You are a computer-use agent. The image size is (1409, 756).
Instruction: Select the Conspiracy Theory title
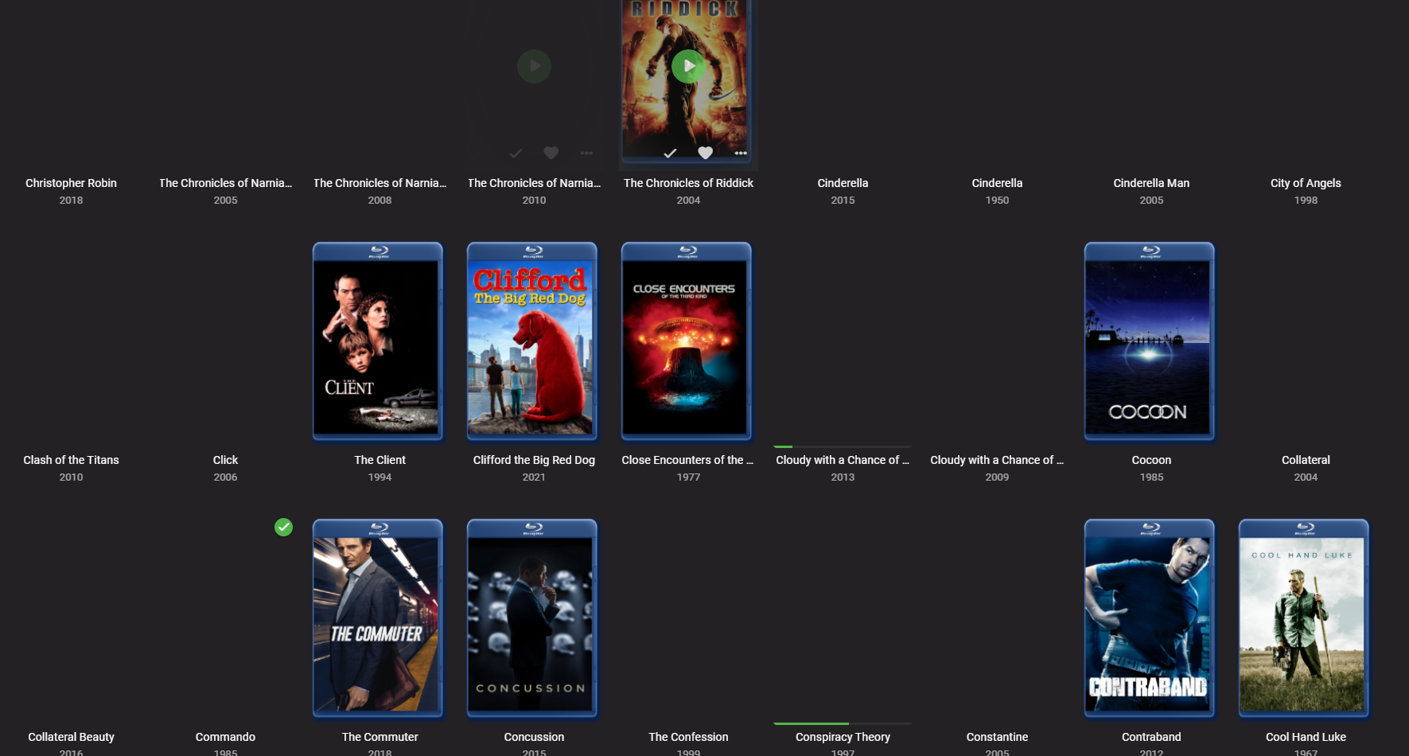point(843,737)
